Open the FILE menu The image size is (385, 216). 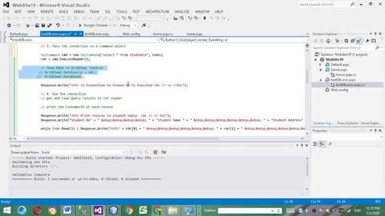[6, 11]
